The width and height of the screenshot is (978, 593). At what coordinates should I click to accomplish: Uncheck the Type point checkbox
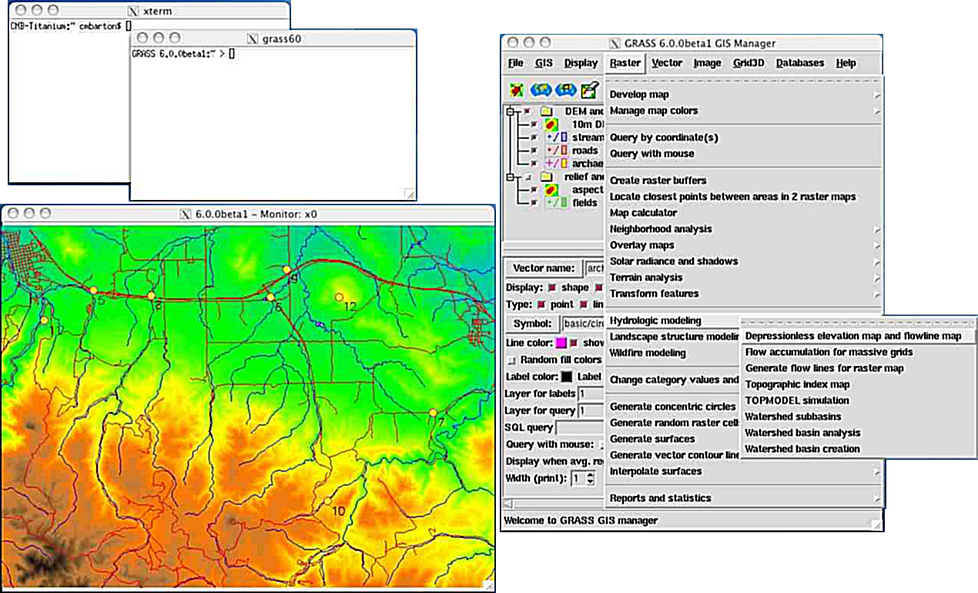click(543, 305)
